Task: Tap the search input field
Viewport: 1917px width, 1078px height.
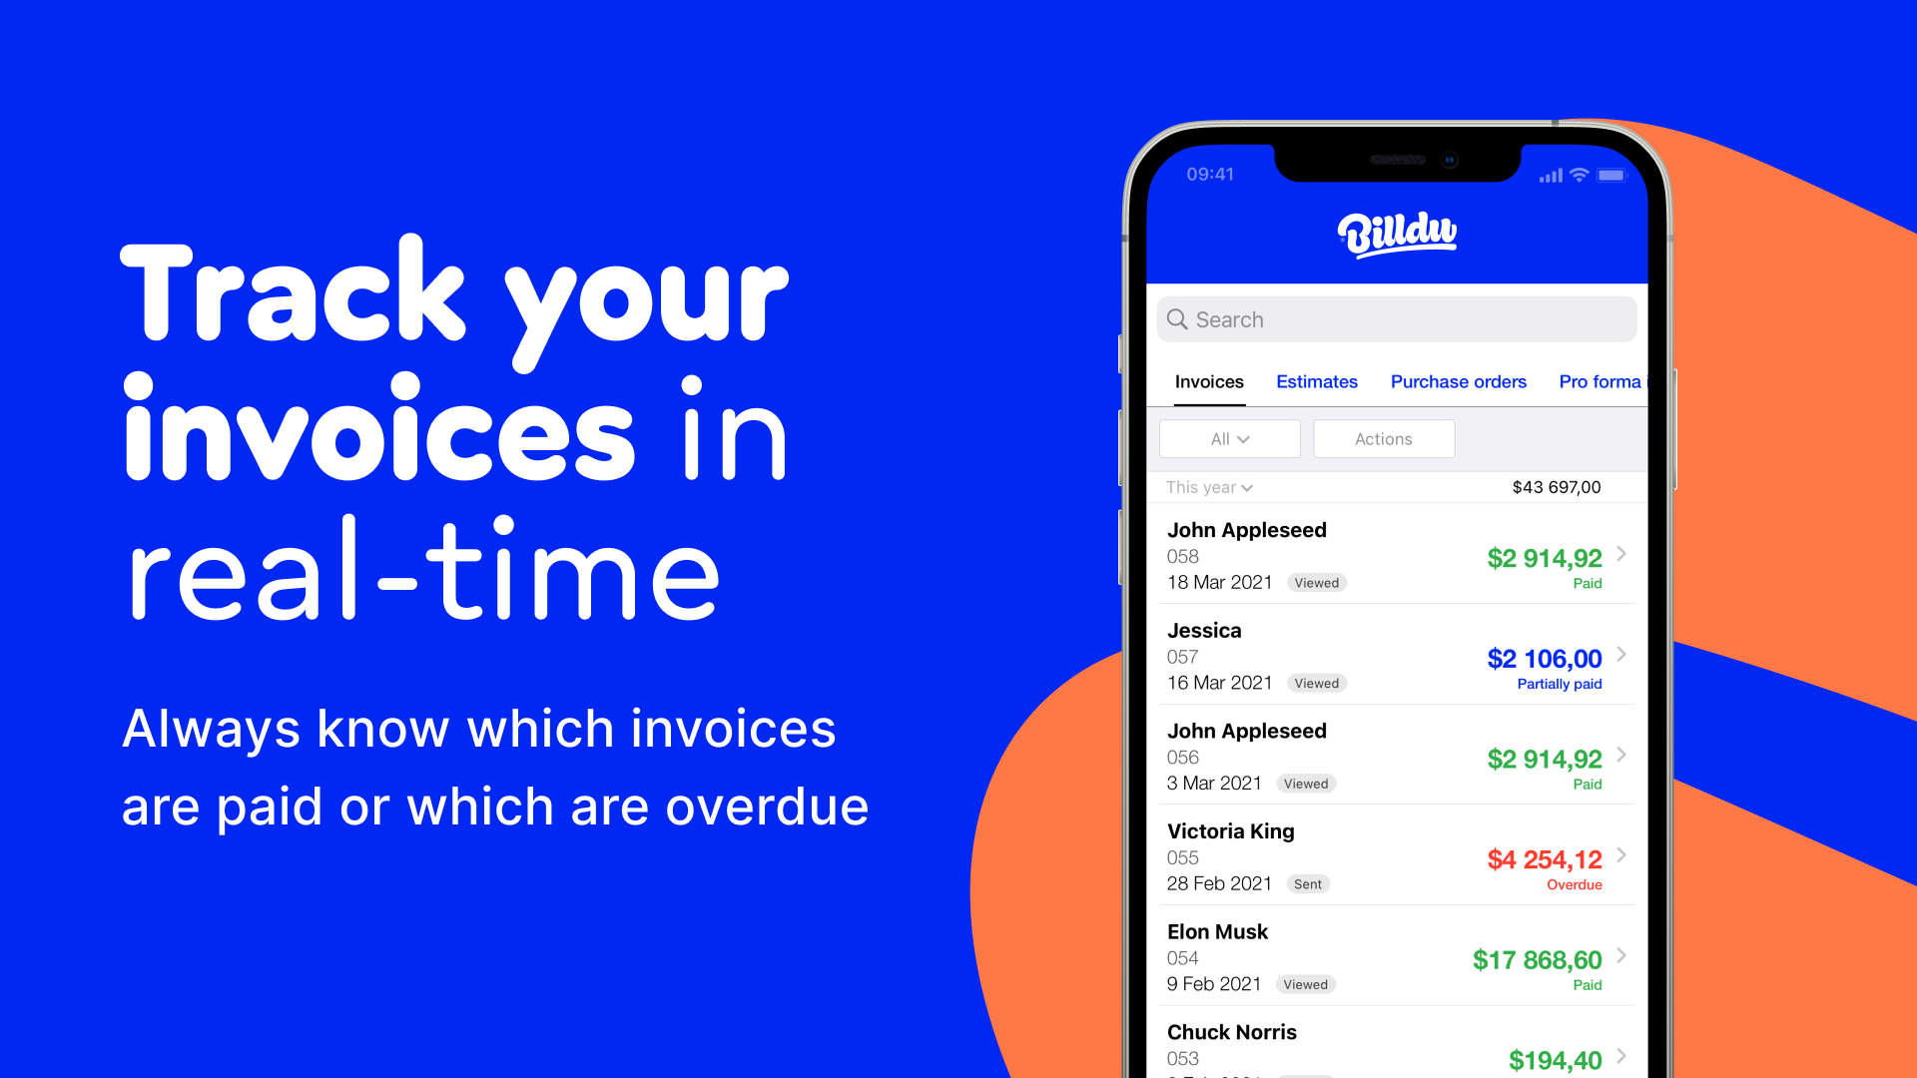Action: tap(1400, 318)
